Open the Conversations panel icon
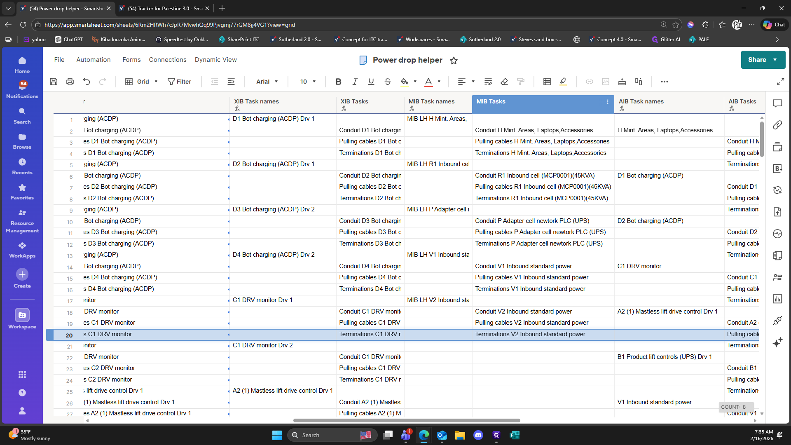Screen dimensions: 791x445 [777, 103]
